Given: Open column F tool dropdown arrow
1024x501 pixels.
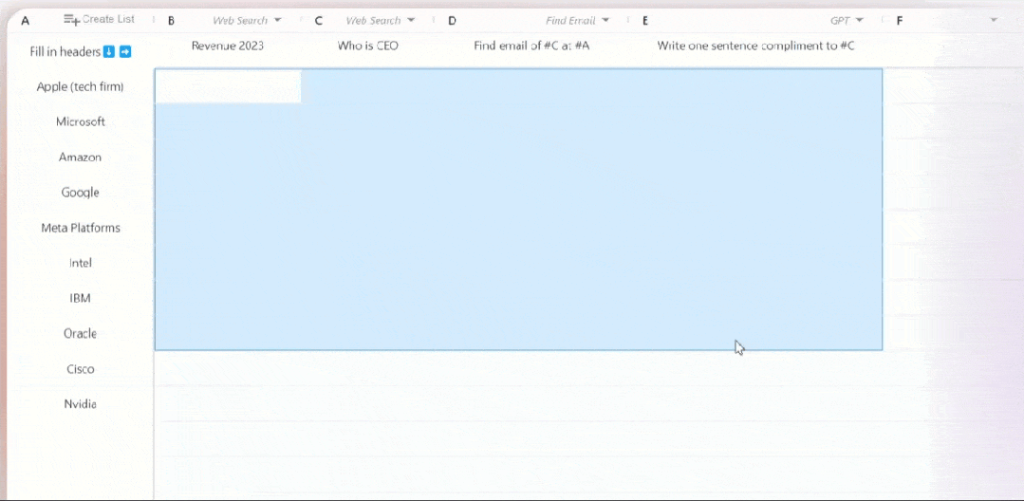Looking at the screenshot, I should tap(994, 20).
